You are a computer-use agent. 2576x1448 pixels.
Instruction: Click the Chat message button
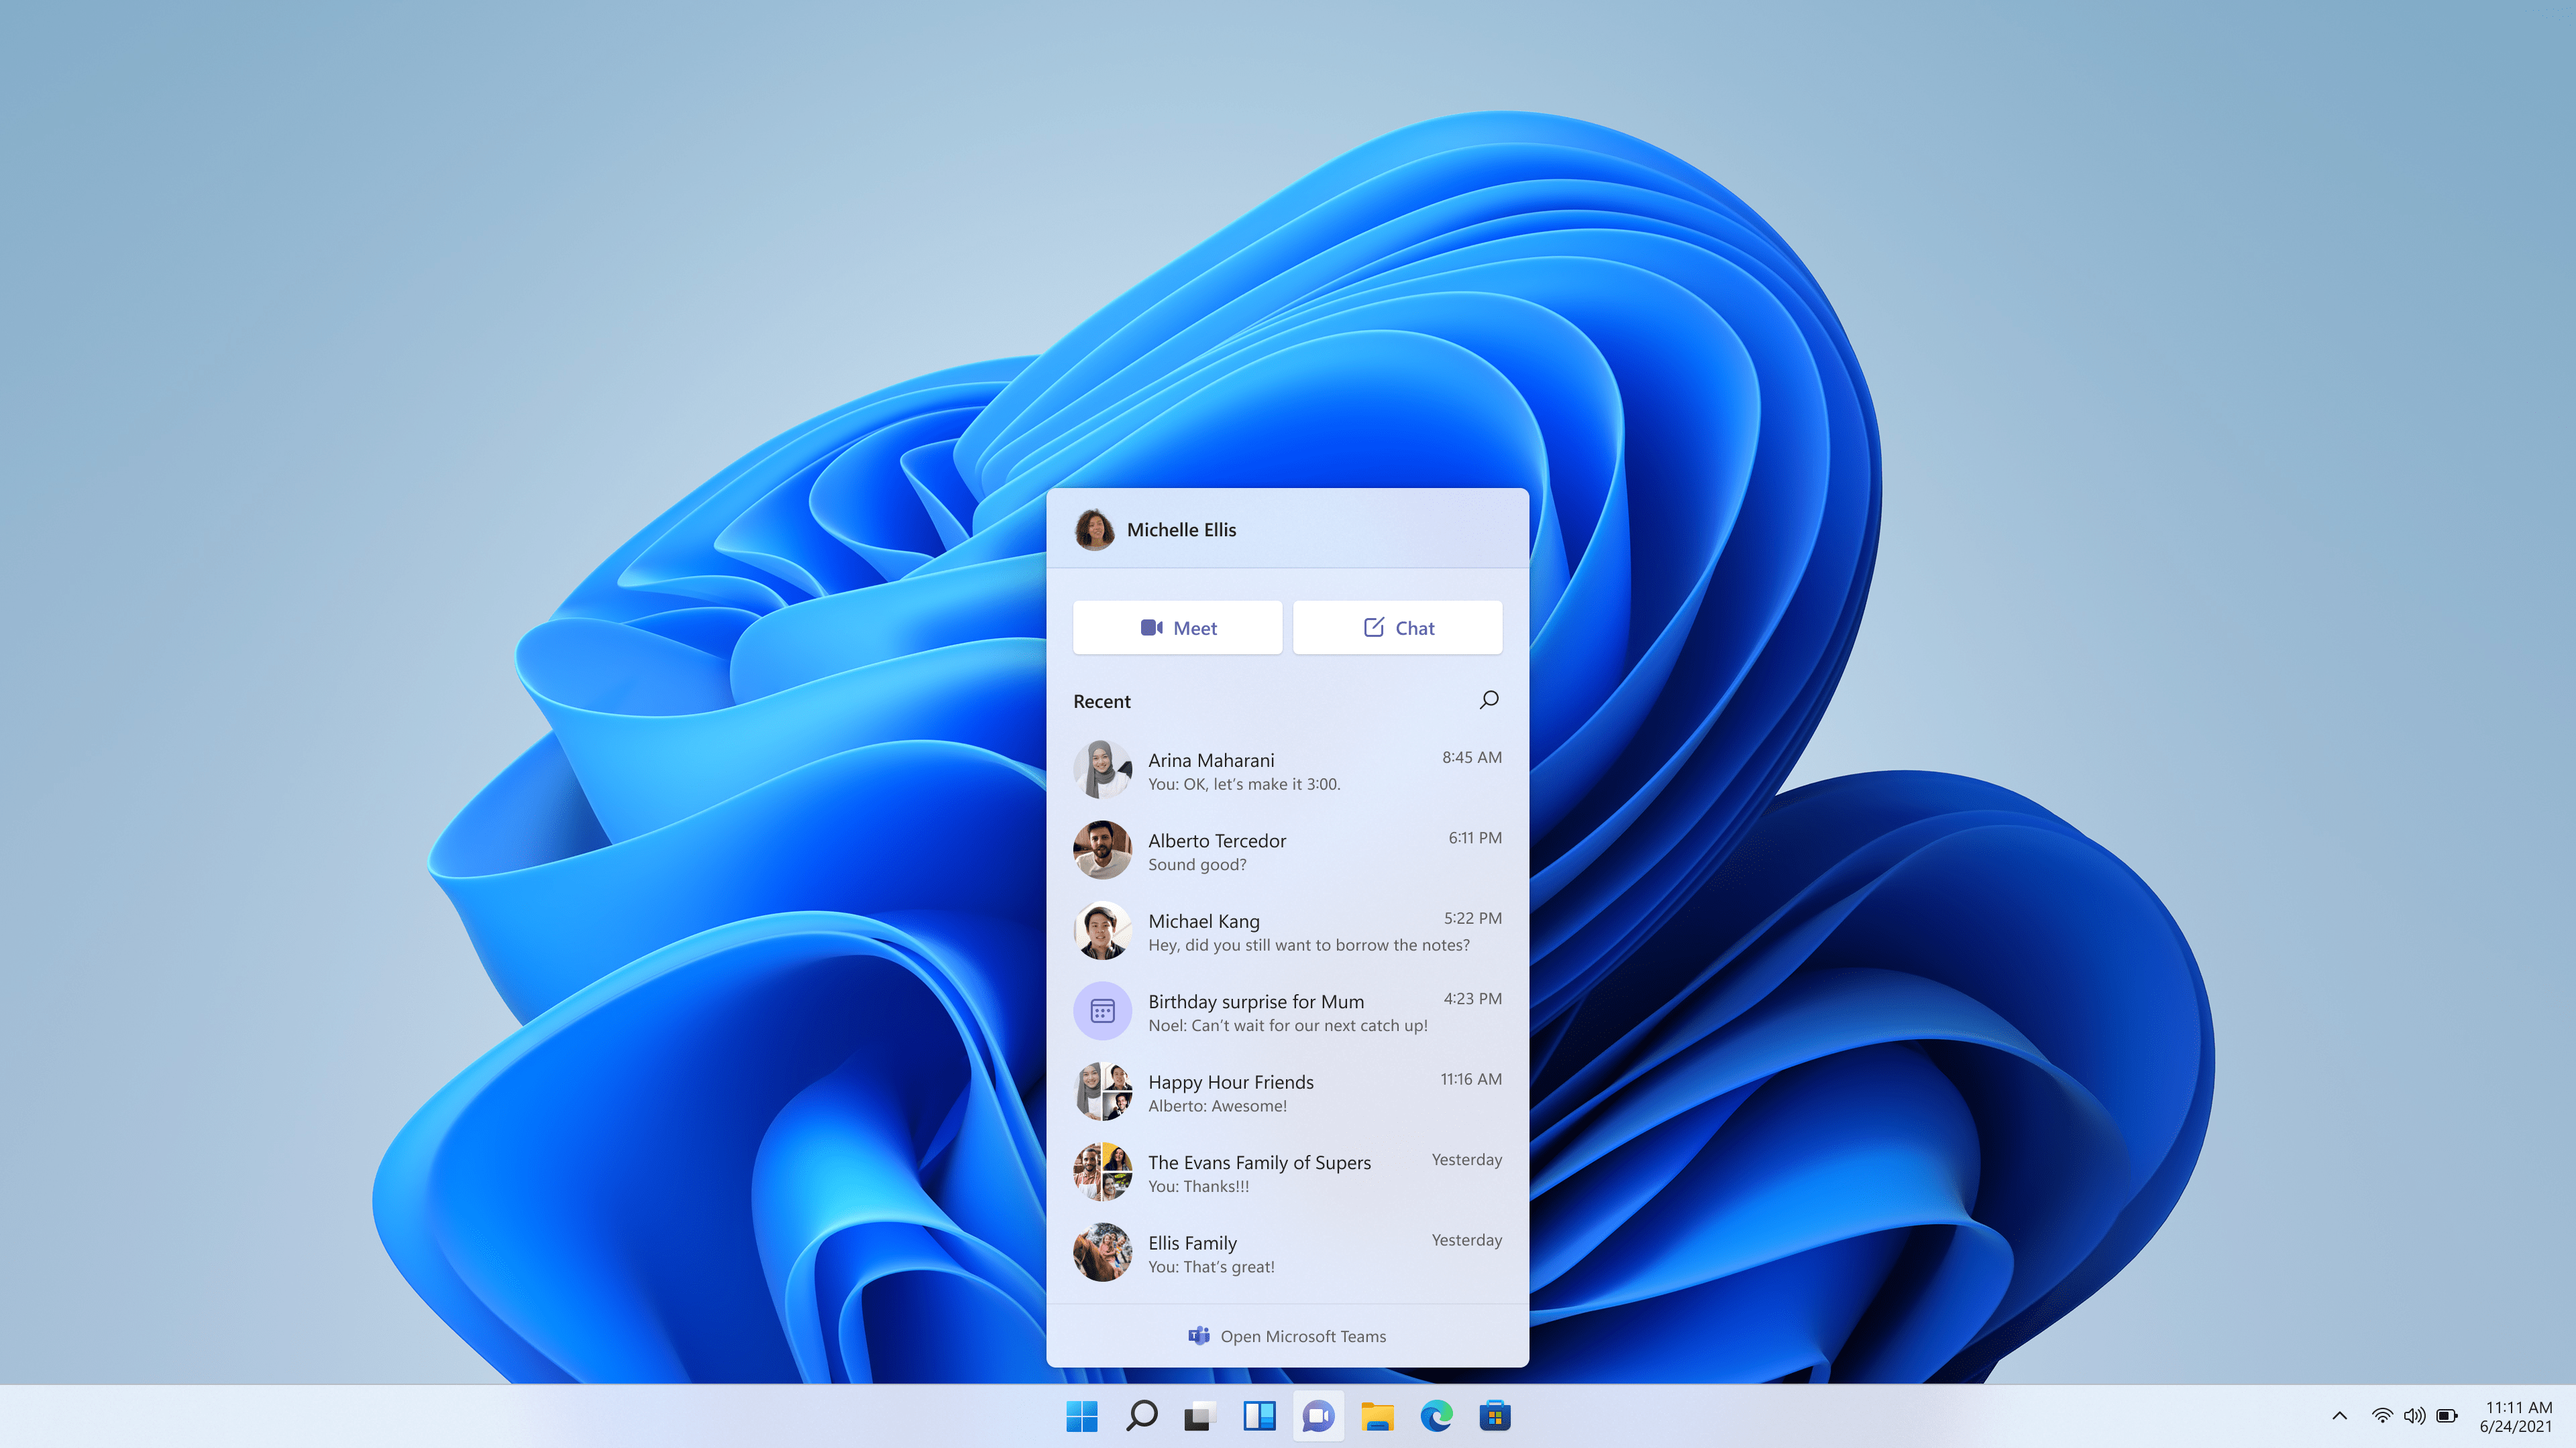click(x=1398, y=626)
